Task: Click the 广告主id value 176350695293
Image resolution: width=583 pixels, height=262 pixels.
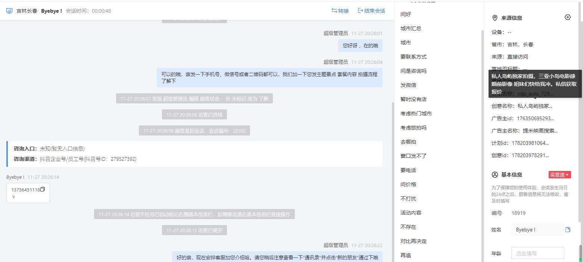Action: [x=535, y=118]
